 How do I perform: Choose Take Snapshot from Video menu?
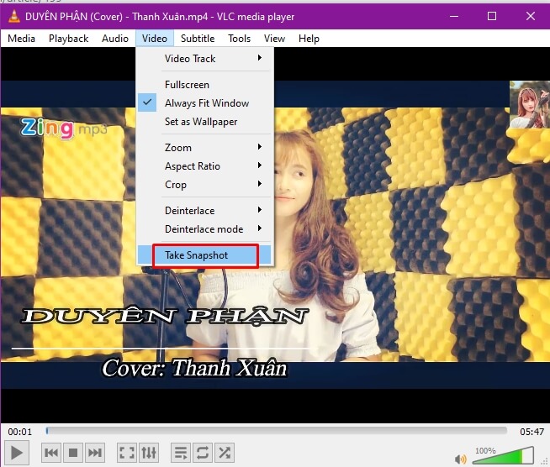coord(197,255)
